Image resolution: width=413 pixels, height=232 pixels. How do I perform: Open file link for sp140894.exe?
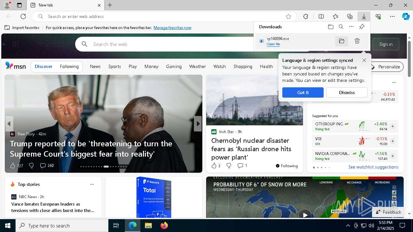[x=273, y=44]
